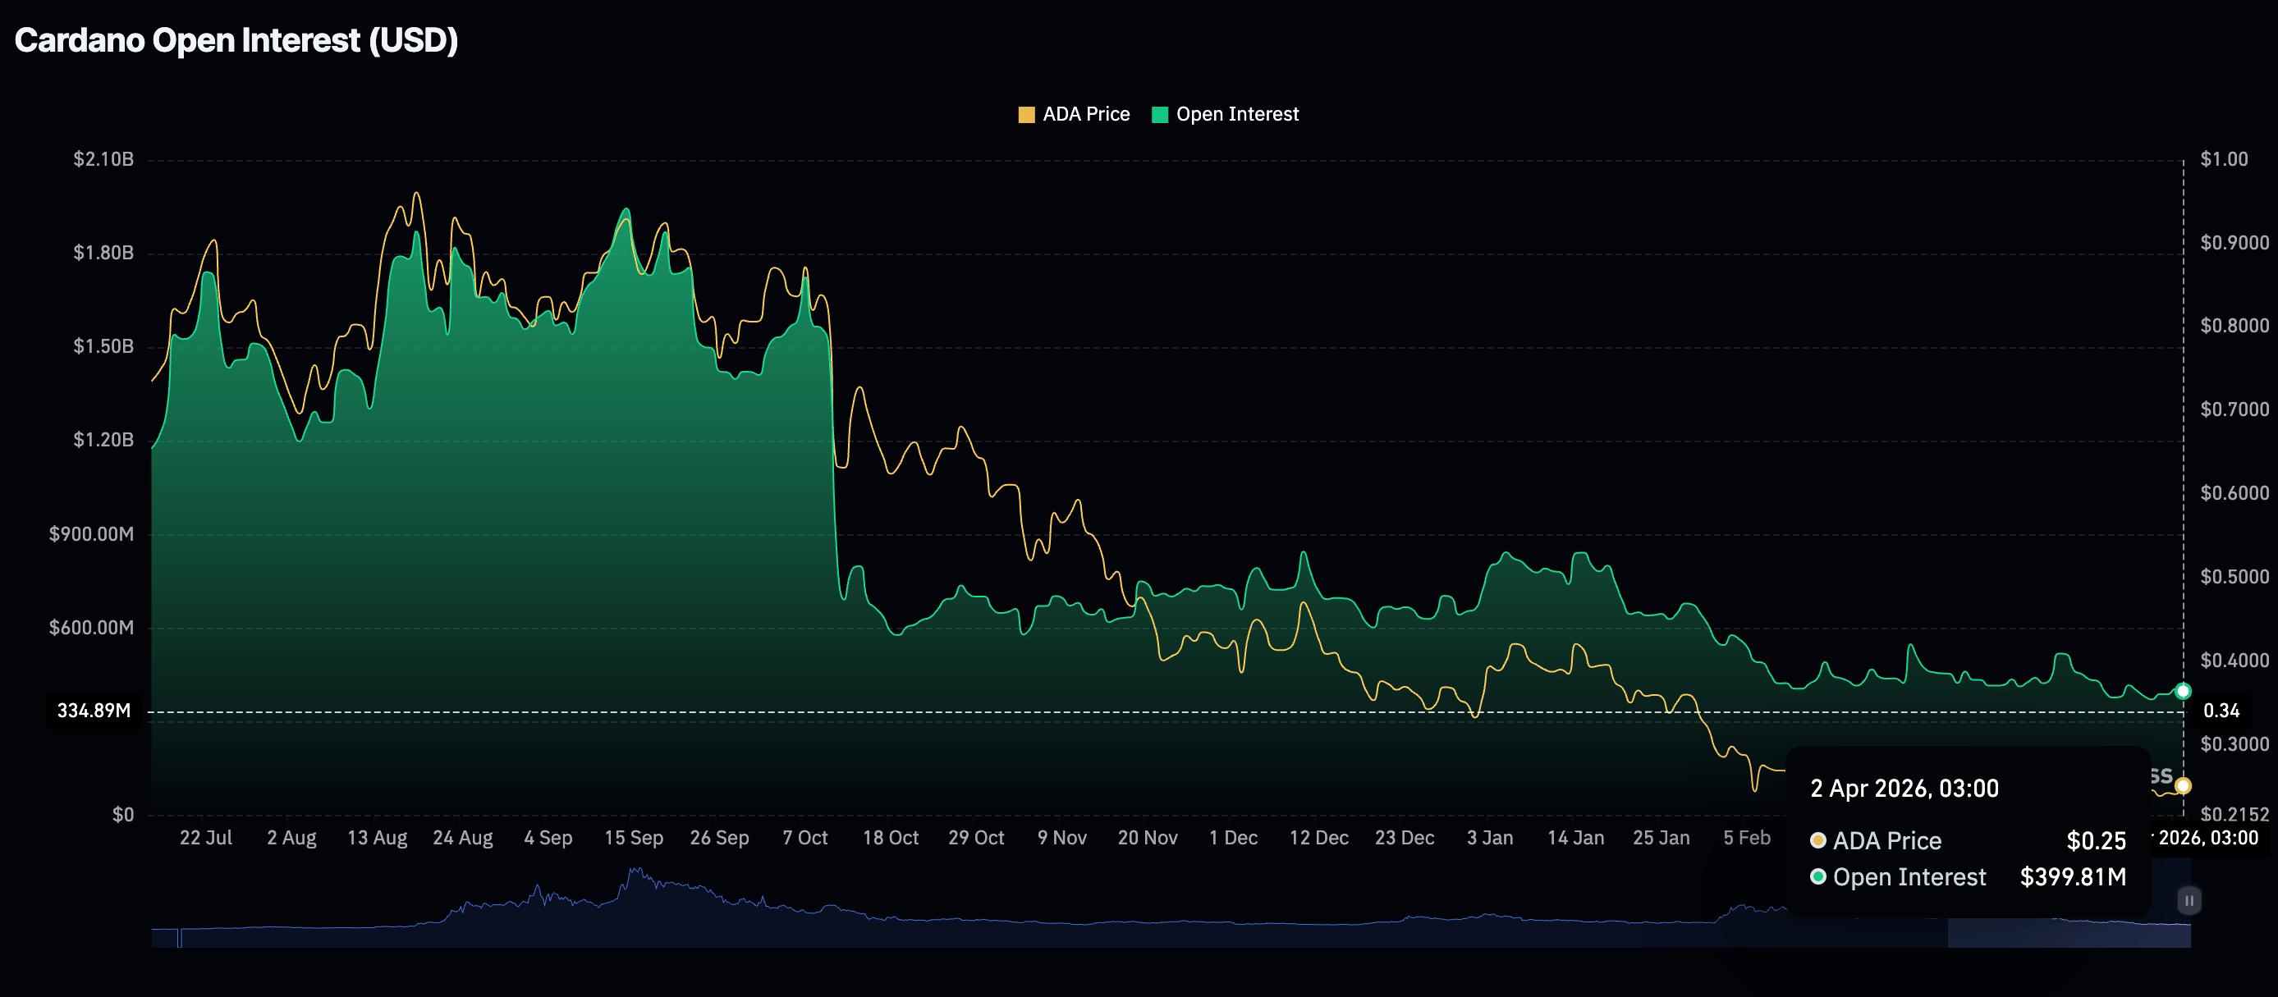Viewport: 2278px width, 997px height.
Task: Click the green Open Interest legend swatch
Action: click(x=1159, y=115)
